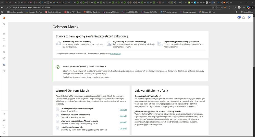Click 'sprawdź' next to Lista Marek Chronionych
255x137 pixels.
tap(123, 128)
